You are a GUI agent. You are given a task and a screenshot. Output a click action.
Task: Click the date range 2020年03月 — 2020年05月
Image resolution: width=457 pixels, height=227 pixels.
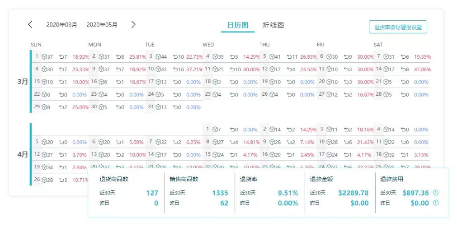(x=82, y=25)
